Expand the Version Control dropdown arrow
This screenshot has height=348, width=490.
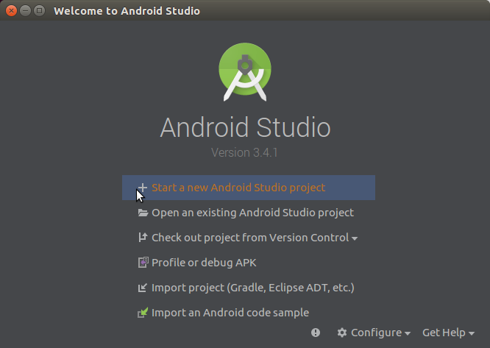tap(355, 238)
